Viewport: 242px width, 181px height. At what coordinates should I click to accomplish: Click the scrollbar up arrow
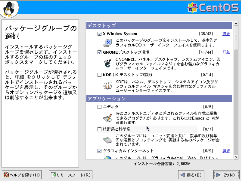click(x=236, y=23)
